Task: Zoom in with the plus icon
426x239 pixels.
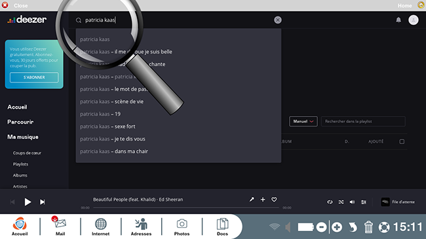Action: pos(337,227)
